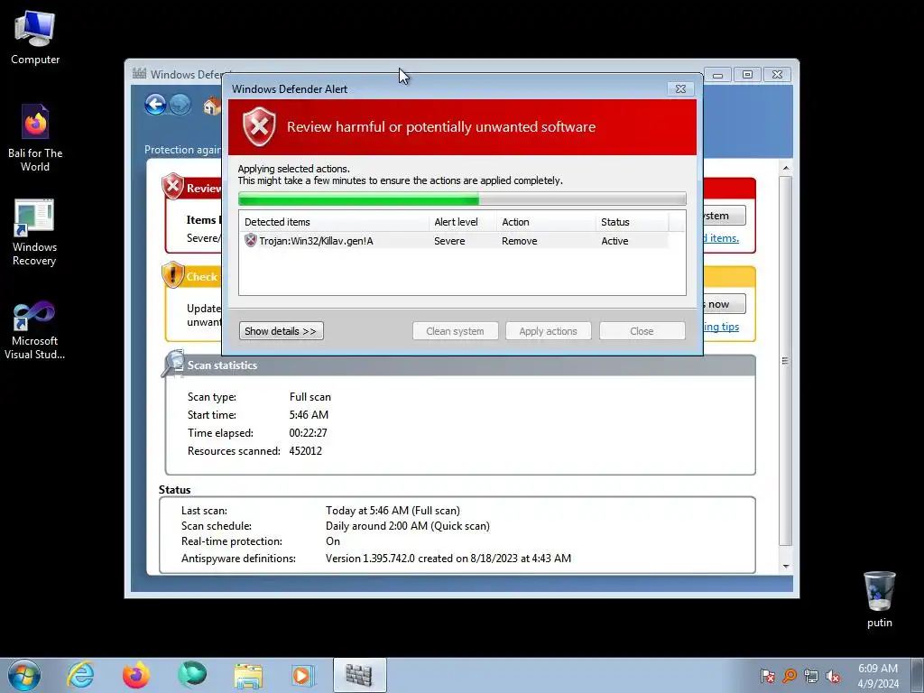Select the Trojan:Win32/Killav.gen!A row
This screenshot has height=693, width=924.
454,240
